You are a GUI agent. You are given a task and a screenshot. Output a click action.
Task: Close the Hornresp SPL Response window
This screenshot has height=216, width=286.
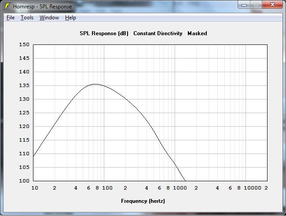[x=272, y=5]
